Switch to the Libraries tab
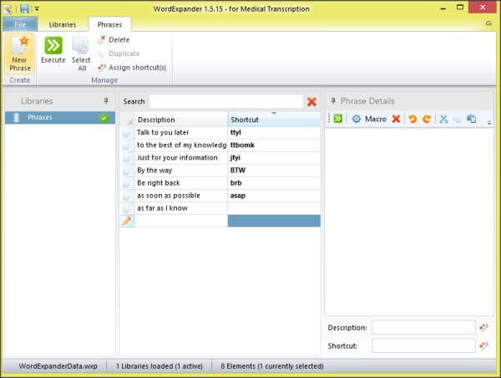This screenshot has width=501, height=378. click(63, 24)
